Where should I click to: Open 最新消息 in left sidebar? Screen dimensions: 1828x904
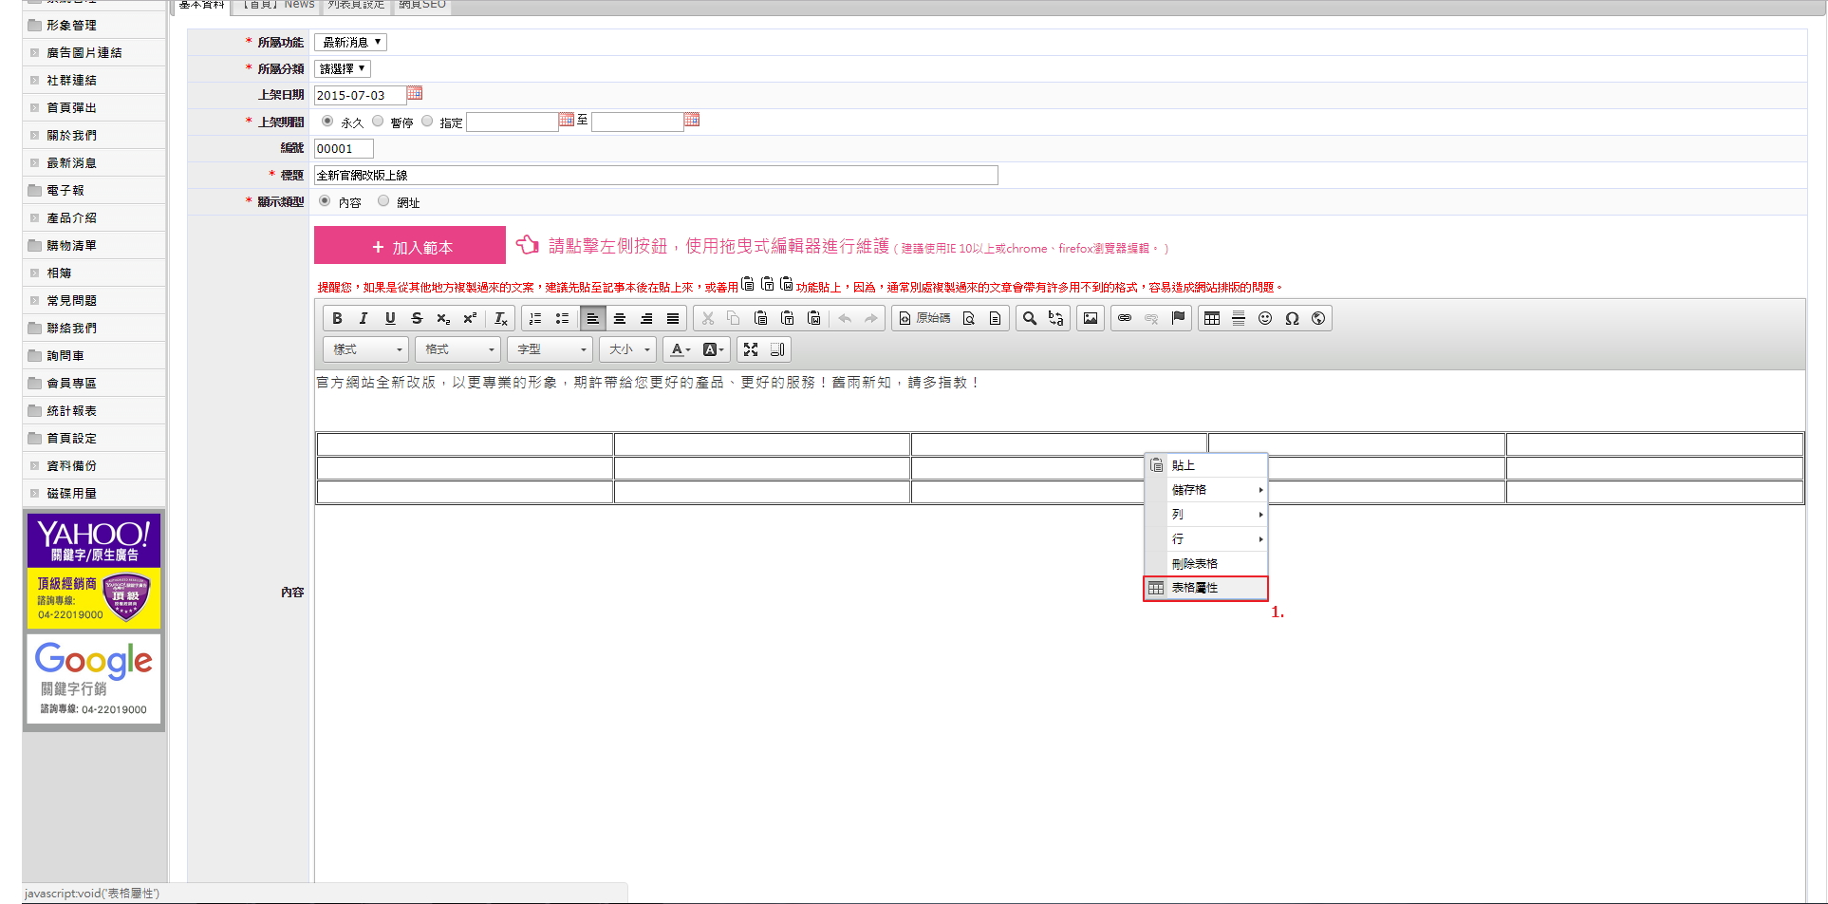(x=72, y=163)
